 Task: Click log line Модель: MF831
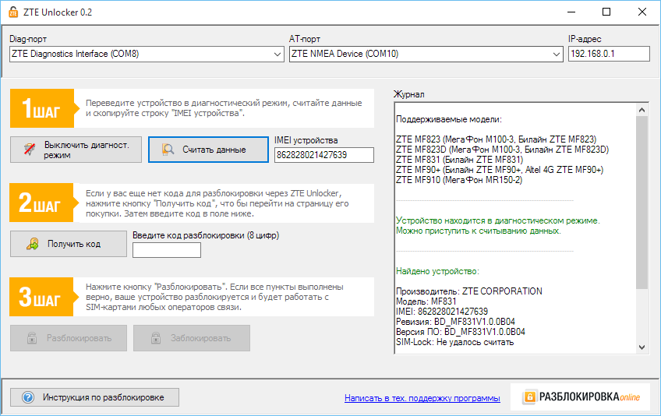426,301
